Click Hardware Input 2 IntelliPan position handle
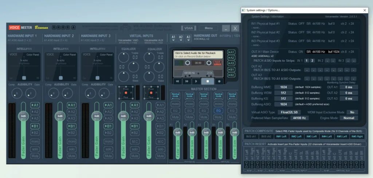The width and height of the screenshot is (373, 178). (x=61, y=78)
